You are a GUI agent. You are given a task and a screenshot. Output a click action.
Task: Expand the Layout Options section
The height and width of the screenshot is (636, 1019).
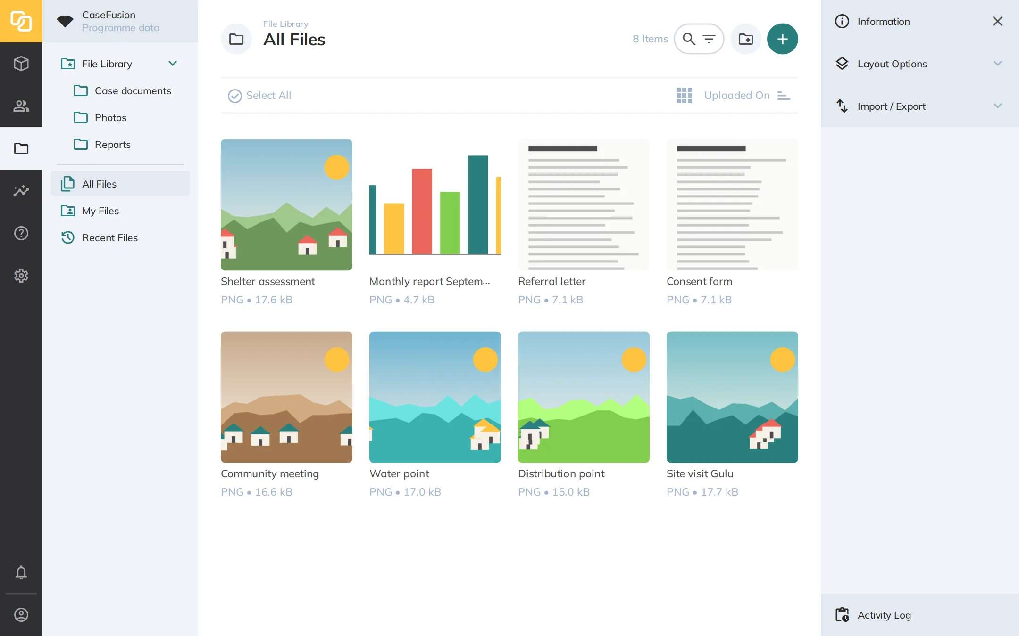920,64
